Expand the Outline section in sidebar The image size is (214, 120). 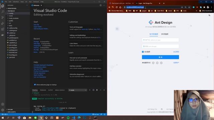[10, 110]
